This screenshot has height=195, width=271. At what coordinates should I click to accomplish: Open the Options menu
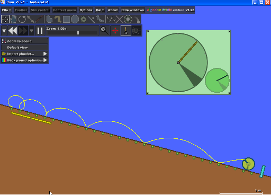[x=86, y=10]
